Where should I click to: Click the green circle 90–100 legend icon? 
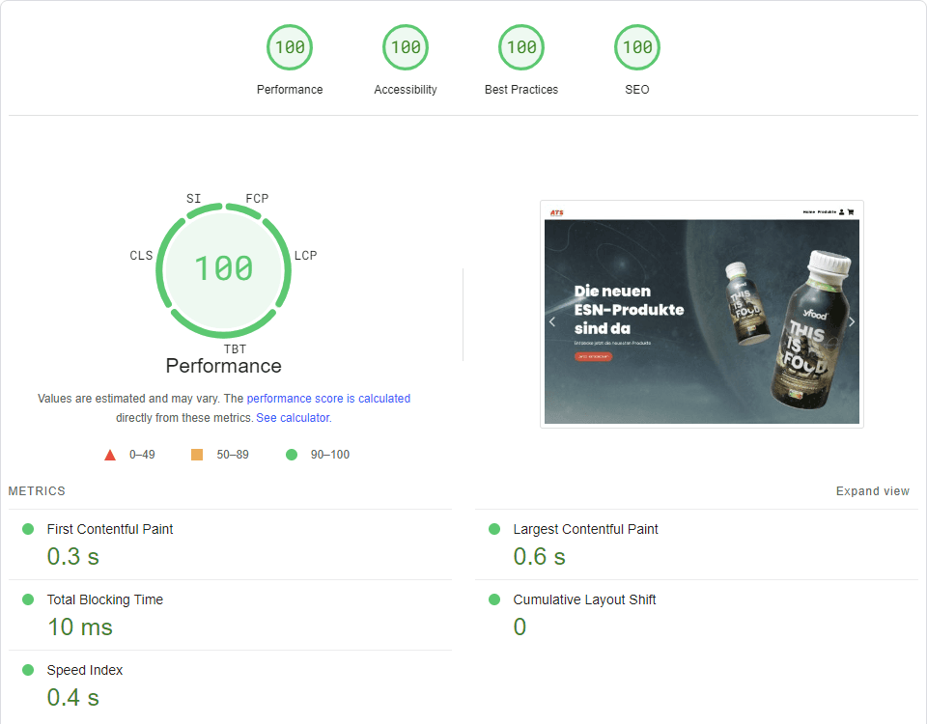click(292, 455)
